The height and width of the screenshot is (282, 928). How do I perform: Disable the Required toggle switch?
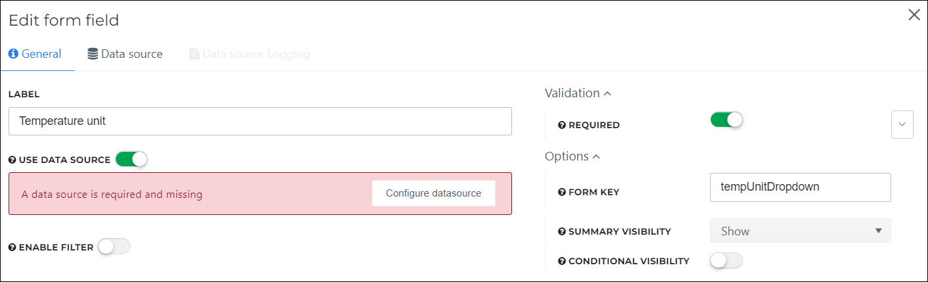727,120
